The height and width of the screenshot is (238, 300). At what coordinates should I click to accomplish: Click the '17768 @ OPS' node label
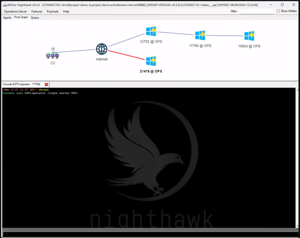tap(200, 46)
